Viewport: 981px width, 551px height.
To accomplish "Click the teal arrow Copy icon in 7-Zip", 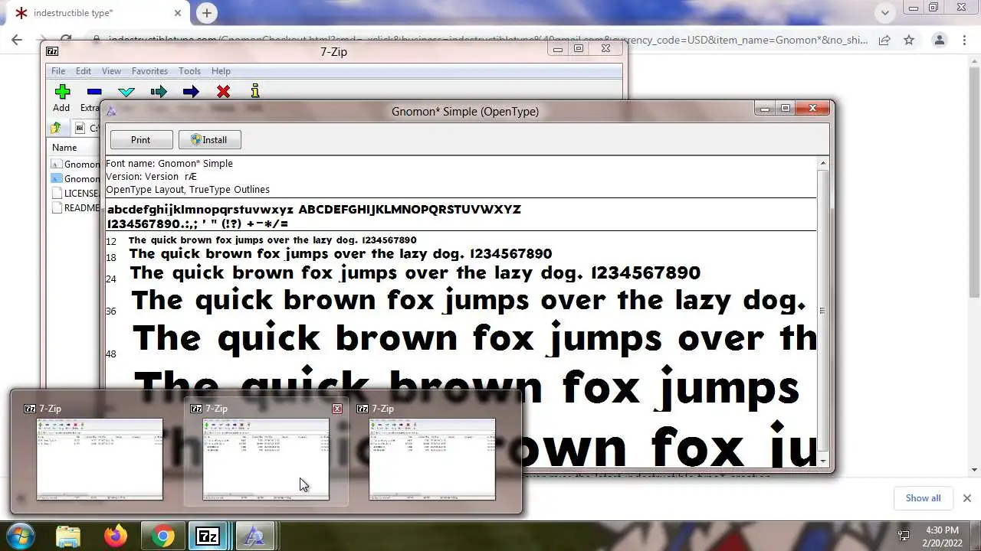I will tap(159, 92).
